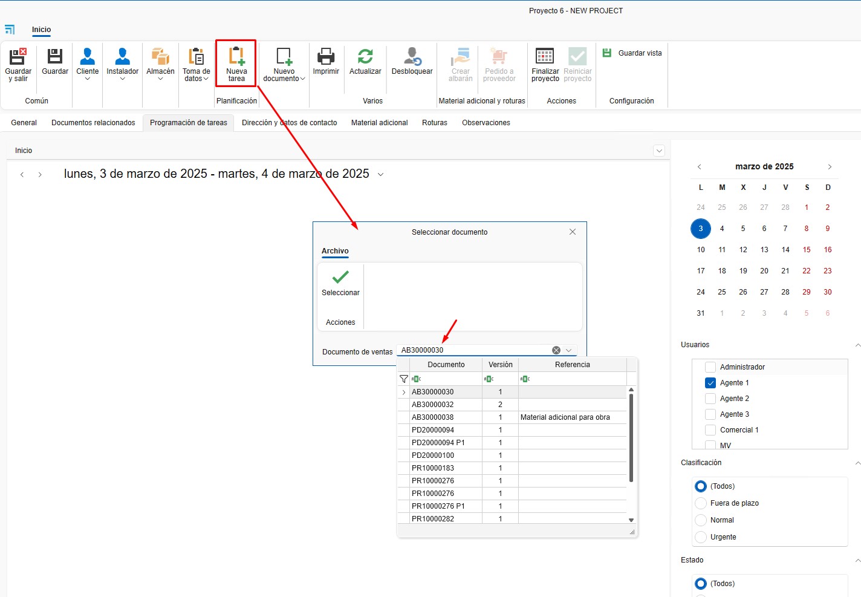The width and height of the screenshot is (861, 597).
Task: Check the Agente 2 checkbox
Action: tap(710, 399)
